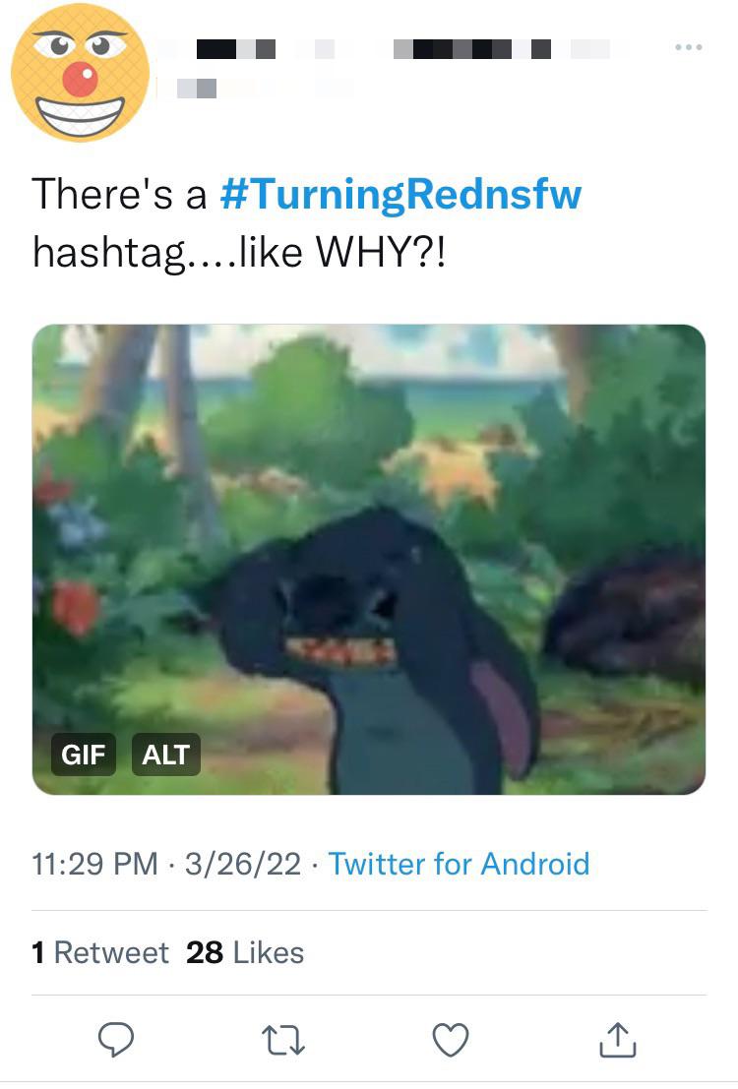
Task: Click the 11:29 PM timestamp
Action: (x=94, y=864)
